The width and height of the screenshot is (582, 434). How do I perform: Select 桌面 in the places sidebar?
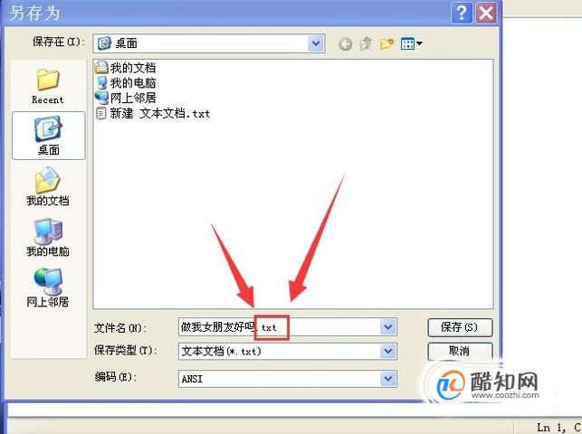tap(49, 136)
